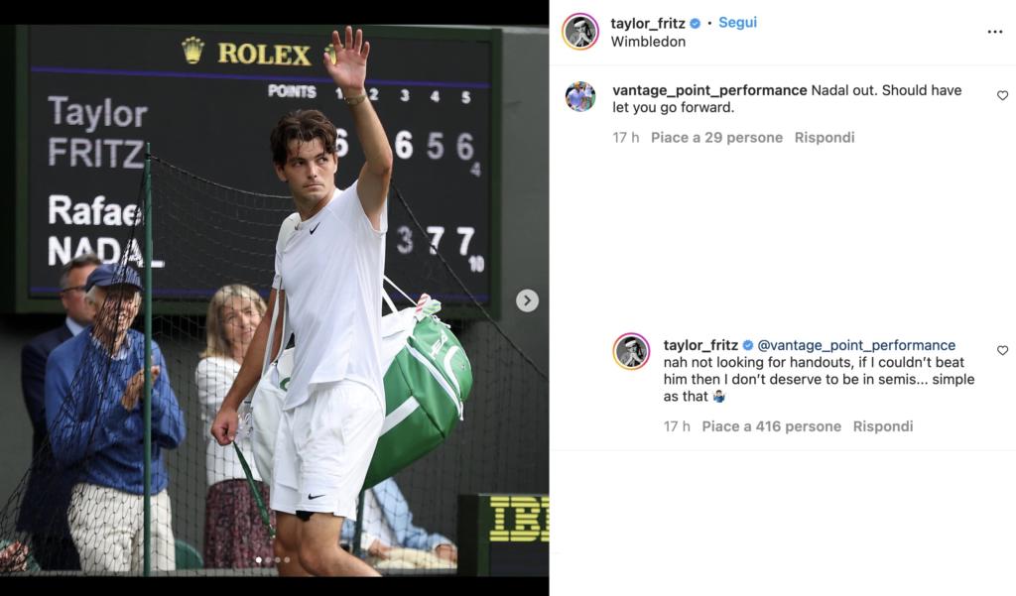
Task: Like the vantage_point_performance comment with heart
Action: (1002, 96)
